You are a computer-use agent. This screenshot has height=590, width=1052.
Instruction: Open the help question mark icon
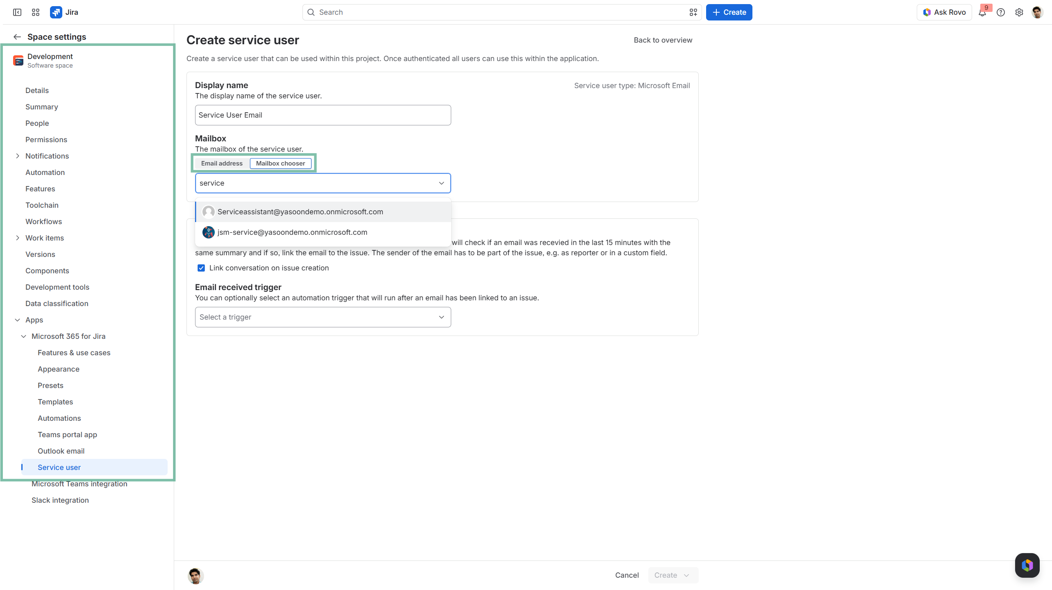[x=1001, y=12]
